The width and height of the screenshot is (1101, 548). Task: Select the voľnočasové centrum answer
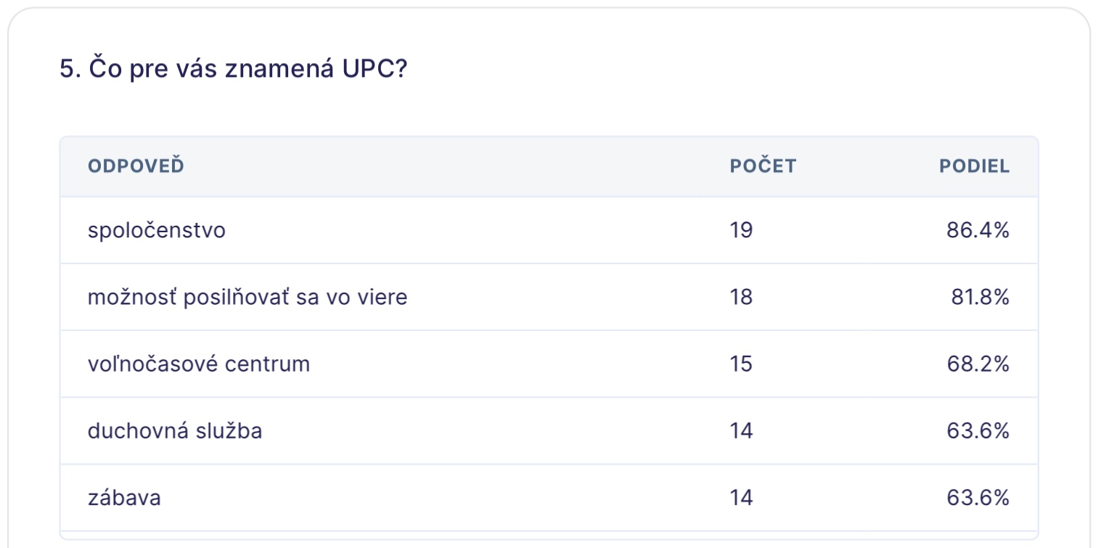pos(199,364)
